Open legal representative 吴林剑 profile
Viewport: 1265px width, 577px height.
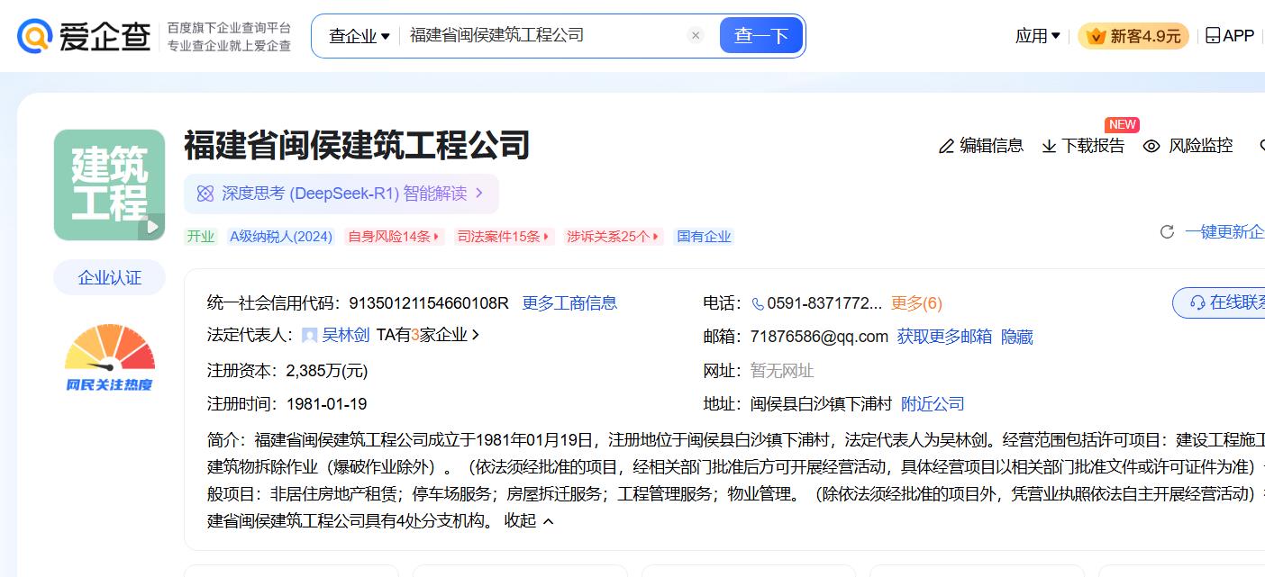point(345,335)
